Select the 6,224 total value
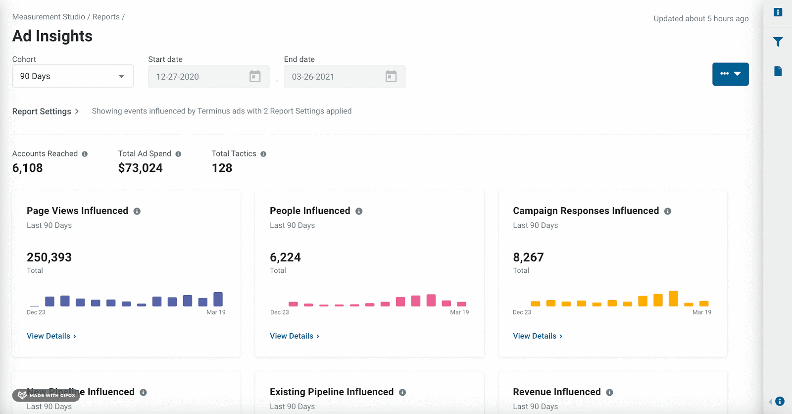This screenshot has height=414, width=792. click(285, 258)
